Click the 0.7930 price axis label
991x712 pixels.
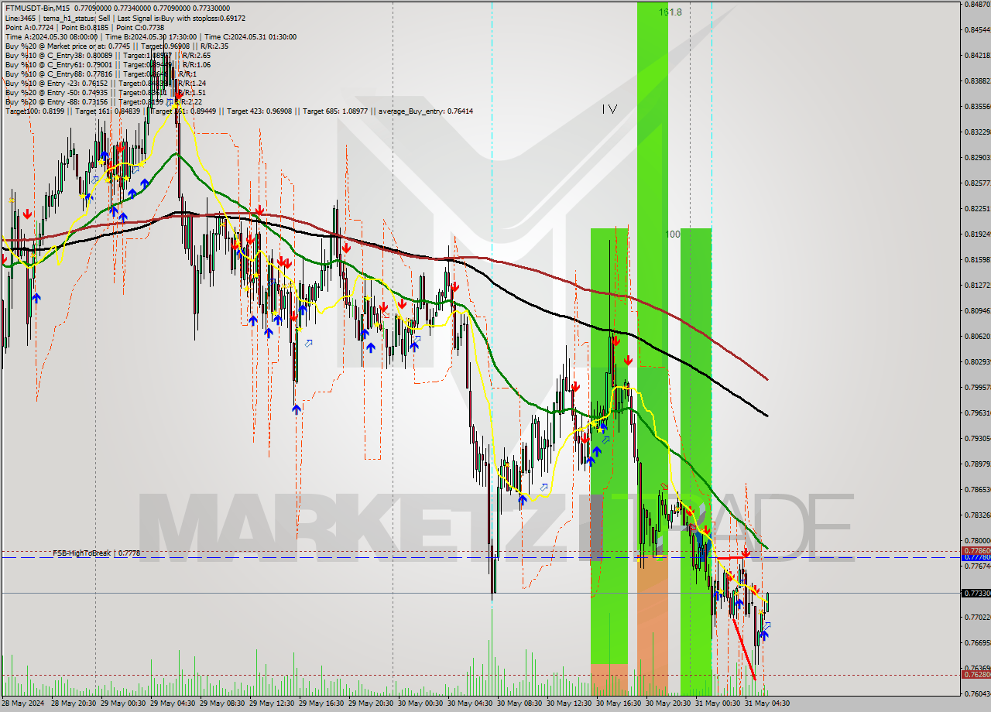(977, 438)
